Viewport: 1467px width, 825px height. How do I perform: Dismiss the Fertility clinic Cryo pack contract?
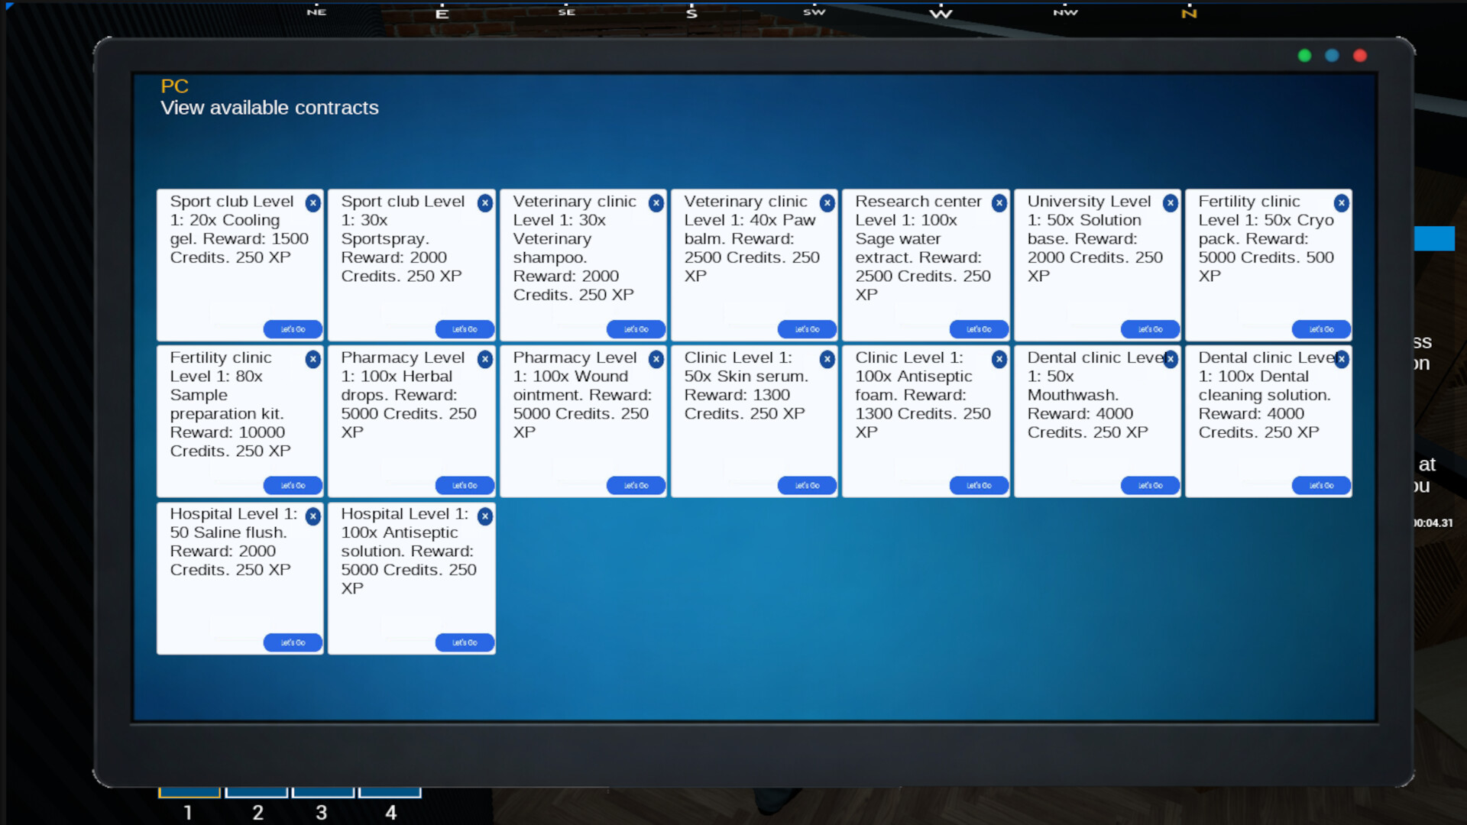tap(1342, 203)
